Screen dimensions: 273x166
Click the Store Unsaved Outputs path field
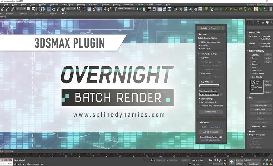click(209, 94)
